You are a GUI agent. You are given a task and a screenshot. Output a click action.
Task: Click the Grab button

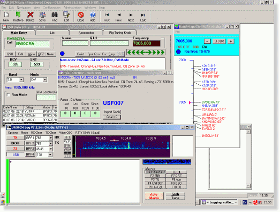175,194
